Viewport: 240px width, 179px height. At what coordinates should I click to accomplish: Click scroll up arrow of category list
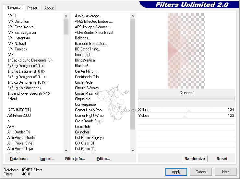click(66, 16)
